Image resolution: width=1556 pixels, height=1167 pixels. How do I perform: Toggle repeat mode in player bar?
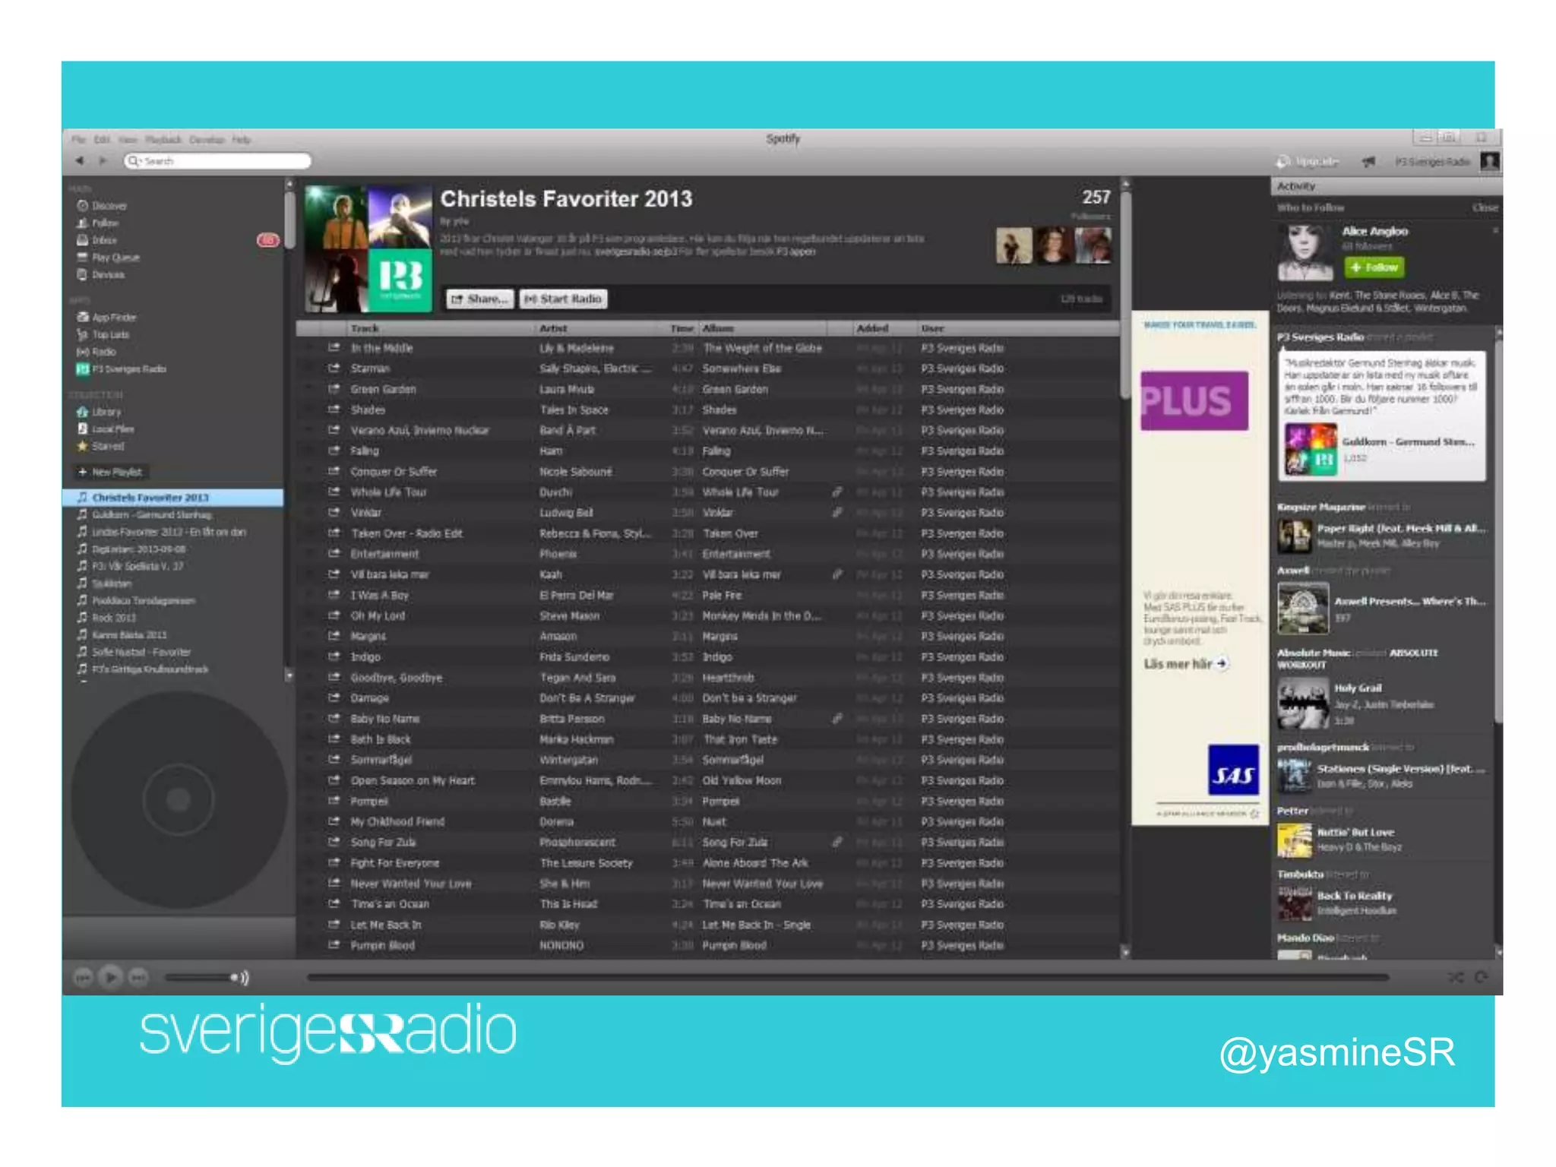[x=1481, y=977]
